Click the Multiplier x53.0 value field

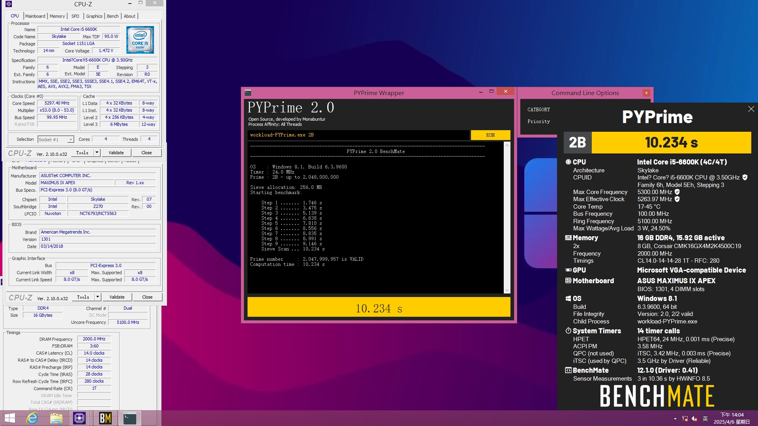[57, 110]
